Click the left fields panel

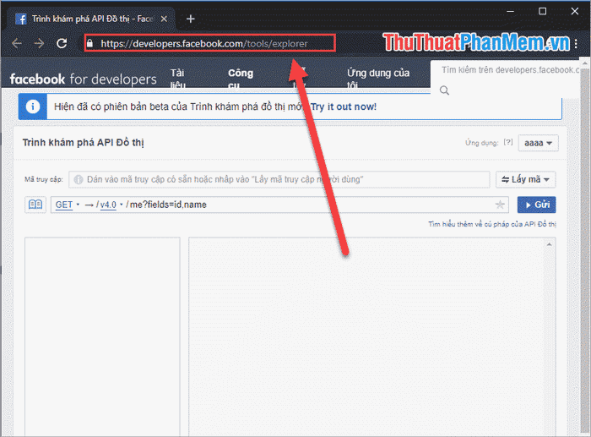click(102, 336)
